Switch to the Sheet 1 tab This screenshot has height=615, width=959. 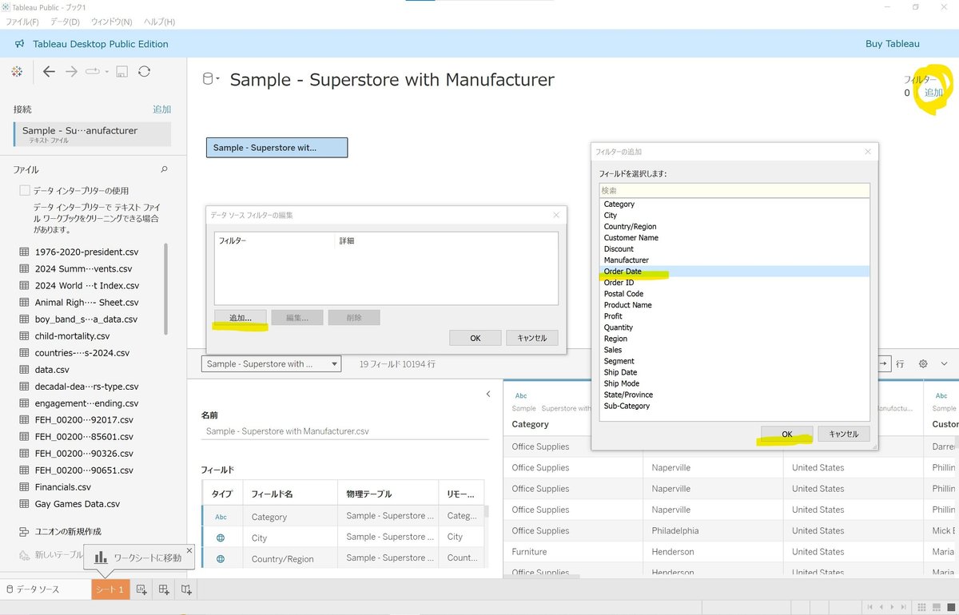[110, 589]
